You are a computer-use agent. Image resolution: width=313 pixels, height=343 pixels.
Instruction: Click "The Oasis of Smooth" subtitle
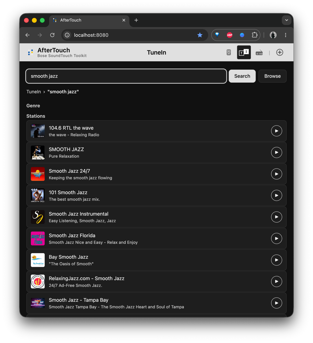pos(71,264)
